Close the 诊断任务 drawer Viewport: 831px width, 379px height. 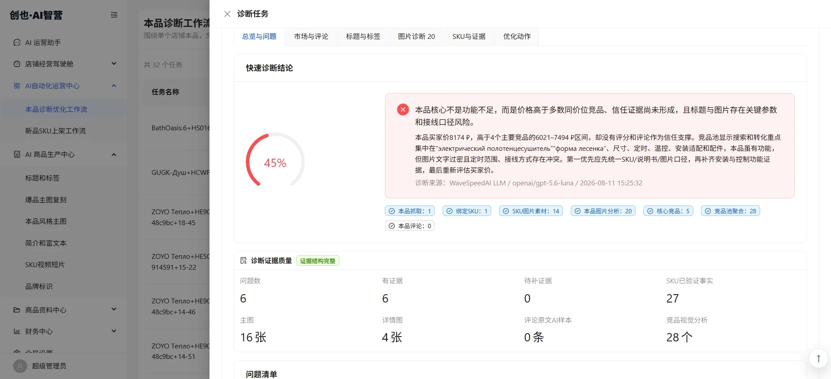pyautogui.click(x=227, y=14)
